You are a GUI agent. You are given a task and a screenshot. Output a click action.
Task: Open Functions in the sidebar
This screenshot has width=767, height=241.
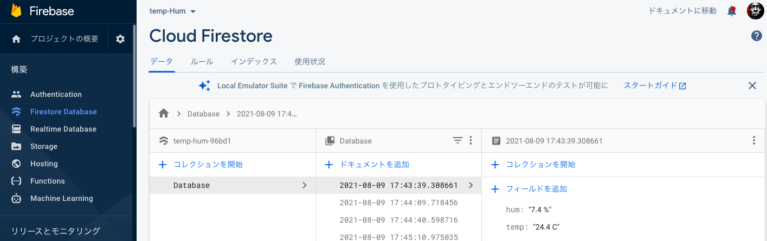[48, 181]
